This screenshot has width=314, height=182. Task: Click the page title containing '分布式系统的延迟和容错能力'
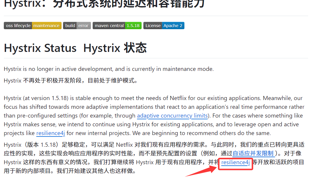[104, 3]
